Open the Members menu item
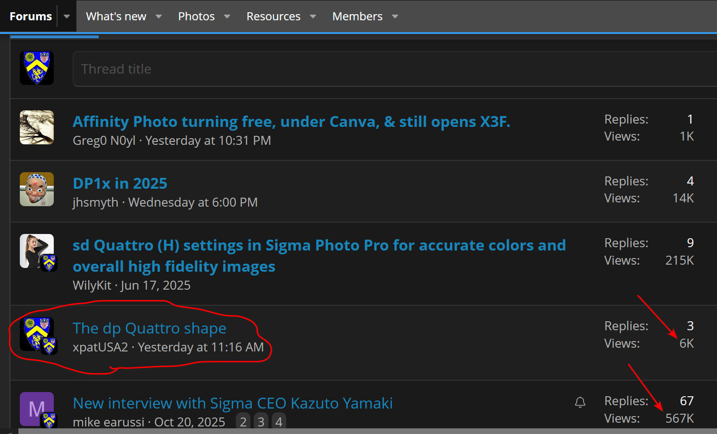The height and width of the screenshot is (434, 717). tap(357, 17)
